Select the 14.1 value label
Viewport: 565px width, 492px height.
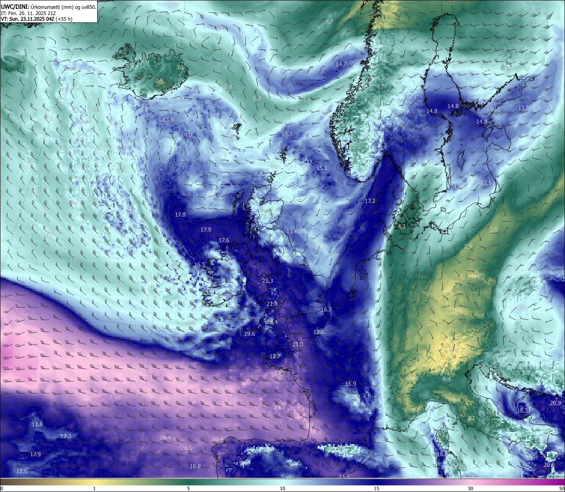click(287, 134)
